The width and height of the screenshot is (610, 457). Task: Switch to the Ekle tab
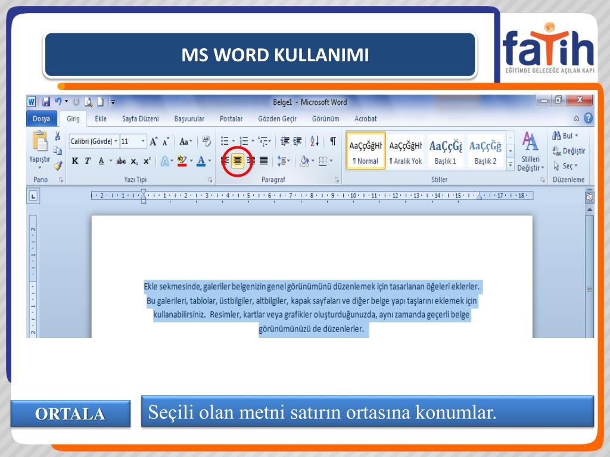pyautogui.click(x=101, y=118)
